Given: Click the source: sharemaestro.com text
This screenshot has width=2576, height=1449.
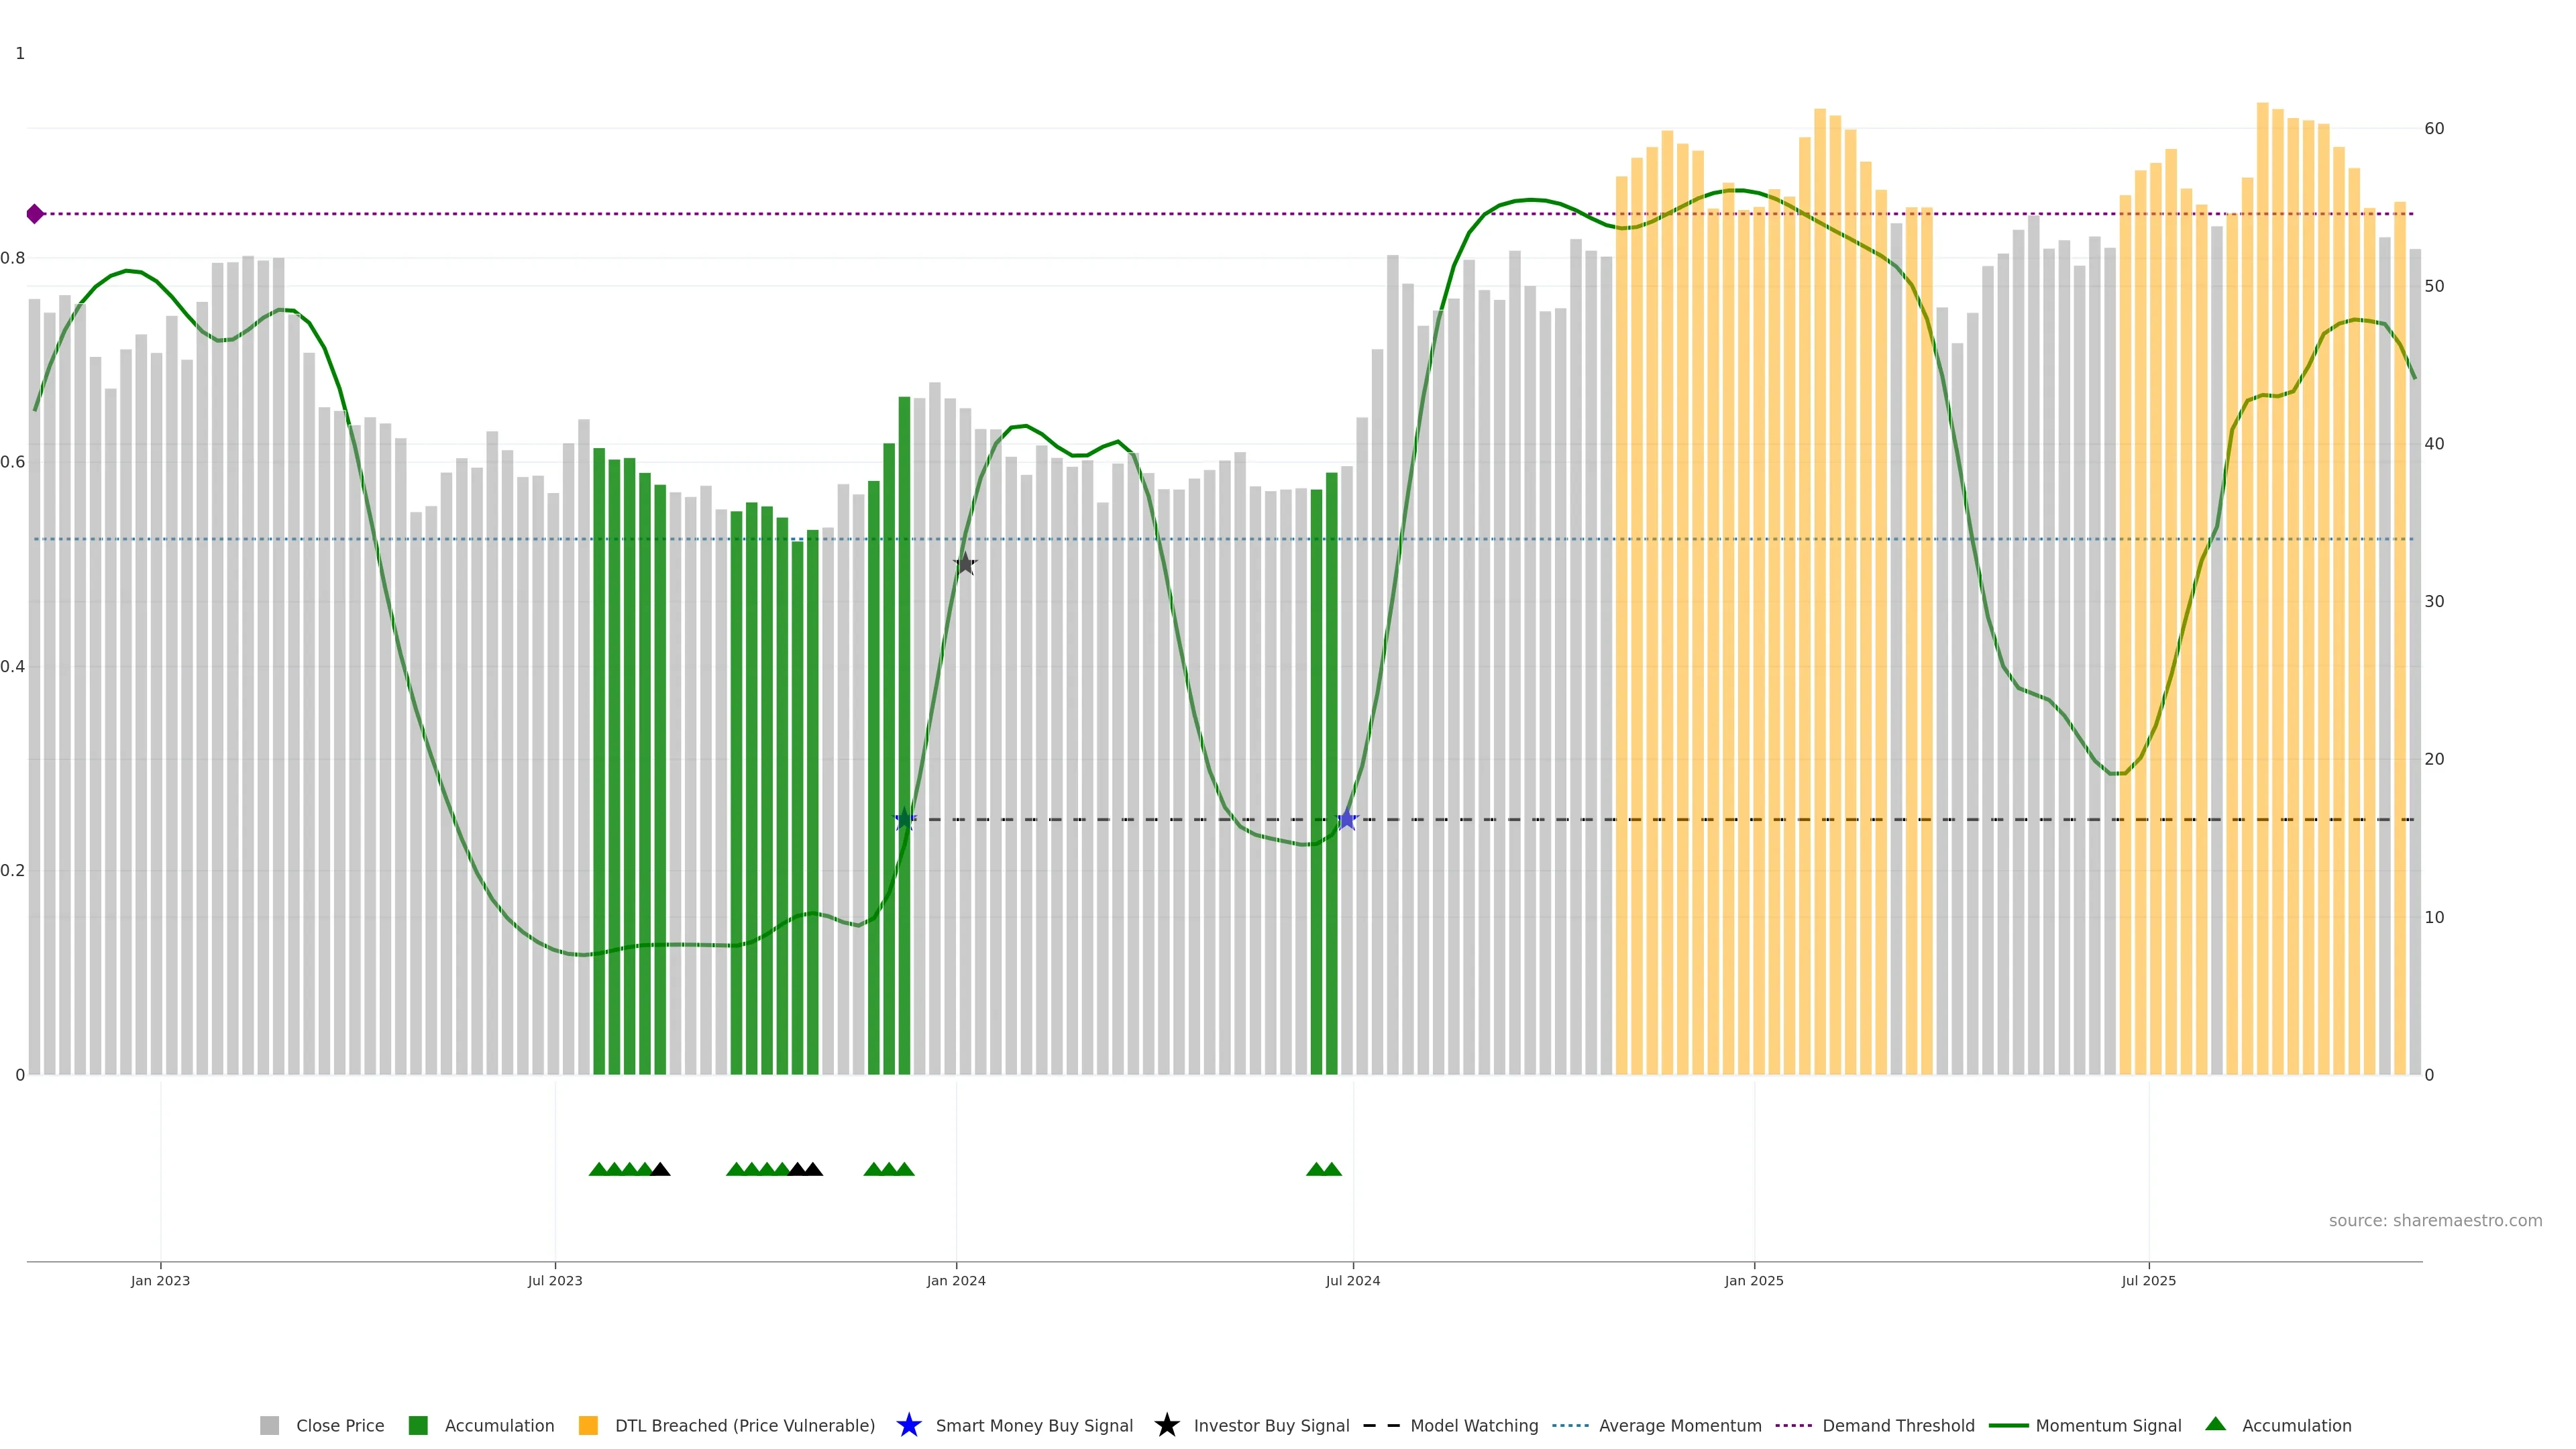Looking at the screenshot, I should (2434, 1221).
